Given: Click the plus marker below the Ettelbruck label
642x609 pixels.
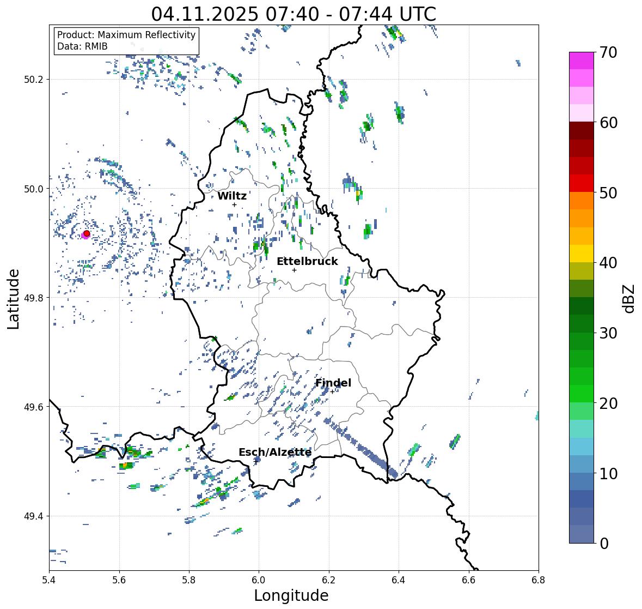Looking at the screenshot, I should pos(294,270).
